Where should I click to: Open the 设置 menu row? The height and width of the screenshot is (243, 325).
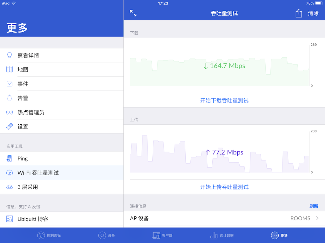tap(62, 127)
